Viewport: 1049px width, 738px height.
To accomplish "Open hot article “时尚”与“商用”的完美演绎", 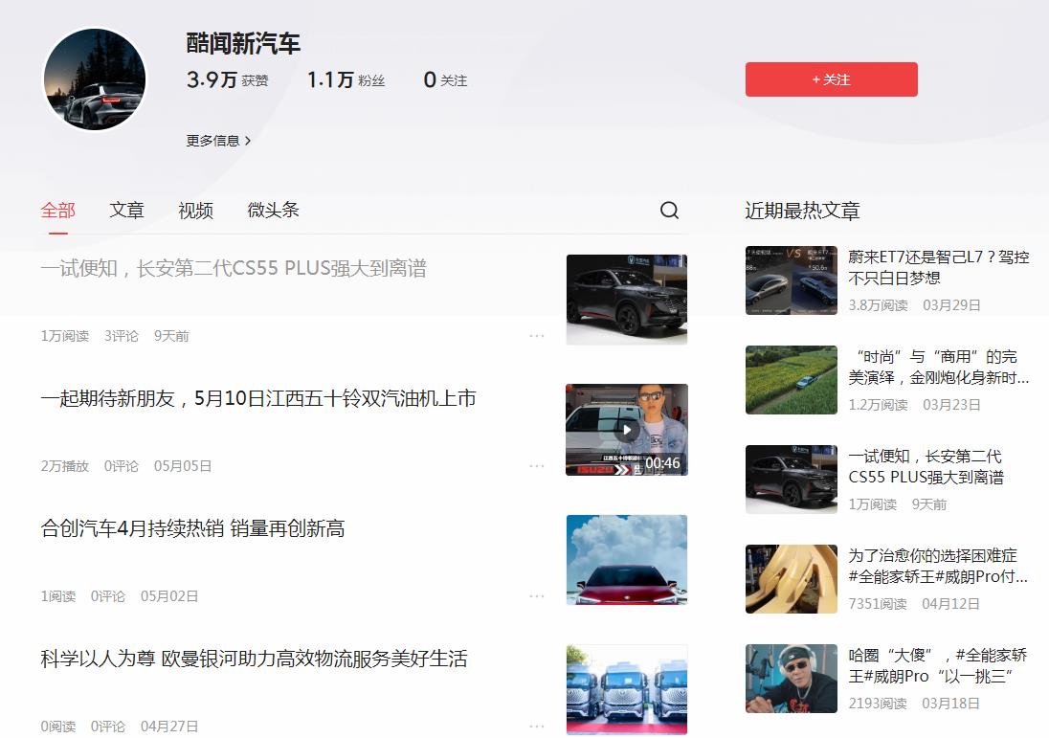I will point(939,367).
